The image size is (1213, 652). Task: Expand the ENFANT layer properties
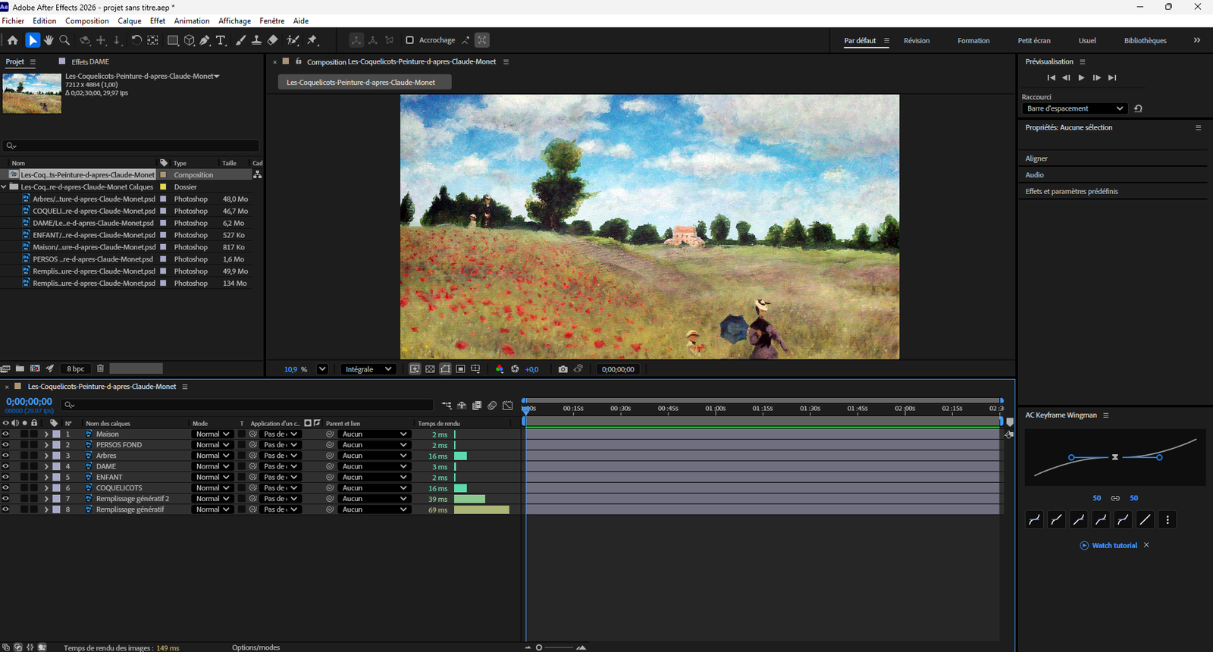point(46,478)
